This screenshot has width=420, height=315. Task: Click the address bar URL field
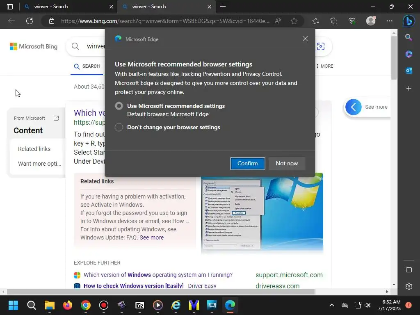(x=165, y=21)
